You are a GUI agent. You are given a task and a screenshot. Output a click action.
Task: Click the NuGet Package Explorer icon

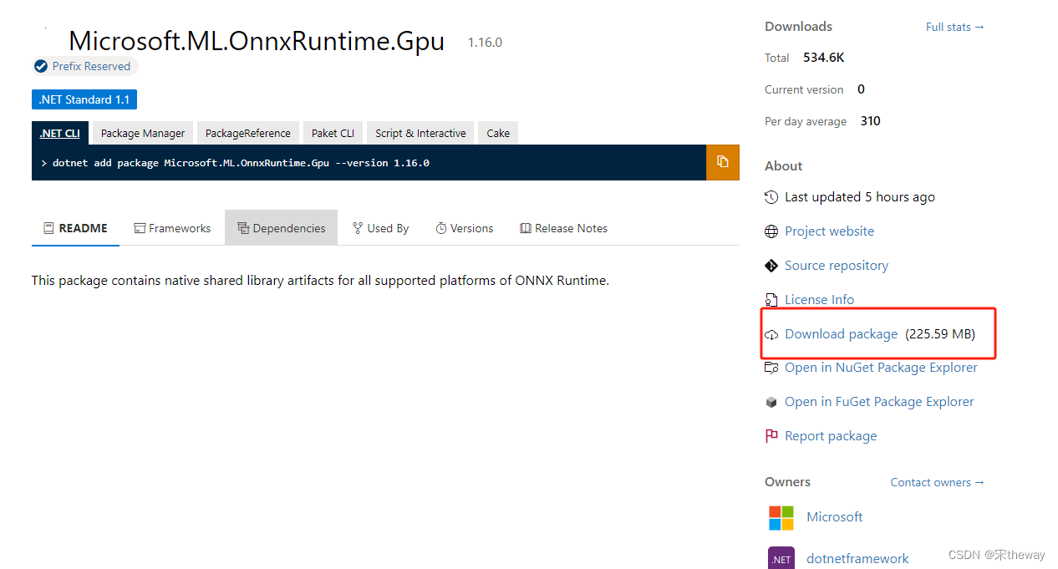tap(771, 368)
